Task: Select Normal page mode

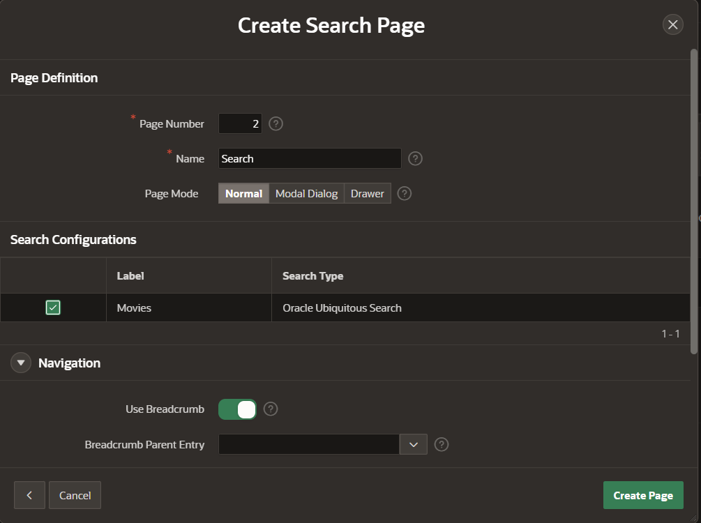Action: [243, 193]
